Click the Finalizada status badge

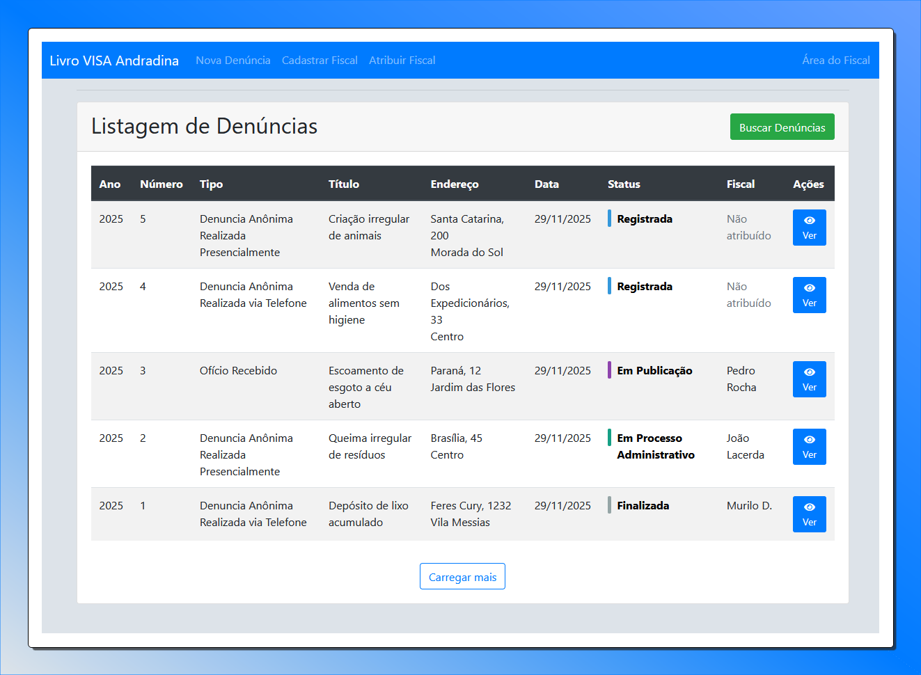click(643, 506)
